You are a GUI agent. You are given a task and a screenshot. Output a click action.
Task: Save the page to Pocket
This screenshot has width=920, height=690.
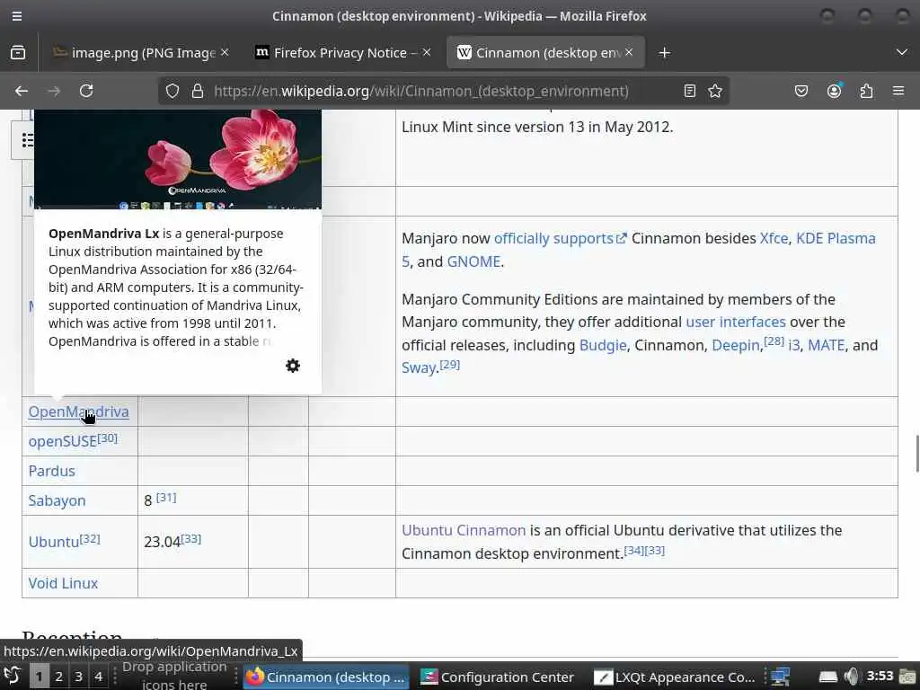tap(801, 91)
